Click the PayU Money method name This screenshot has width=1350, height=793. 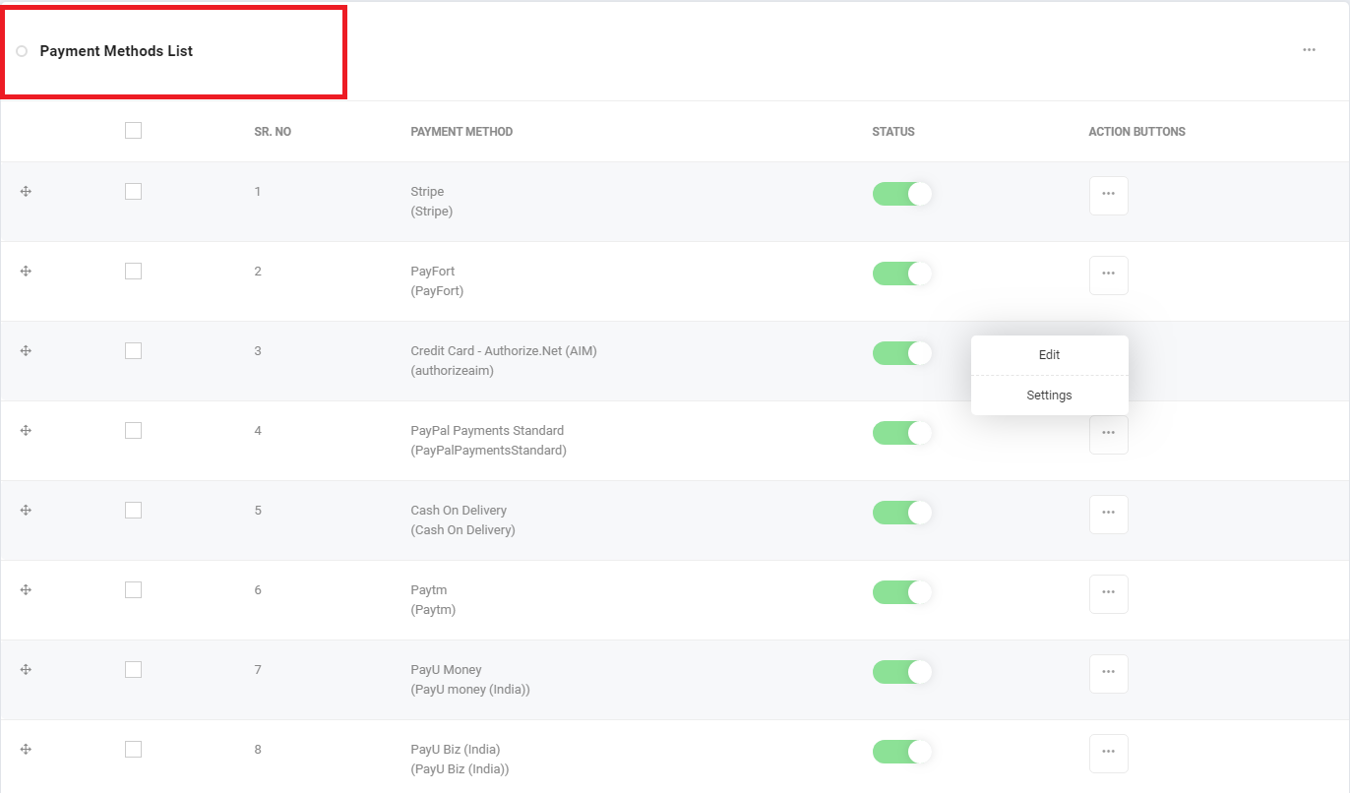(446, 670)
